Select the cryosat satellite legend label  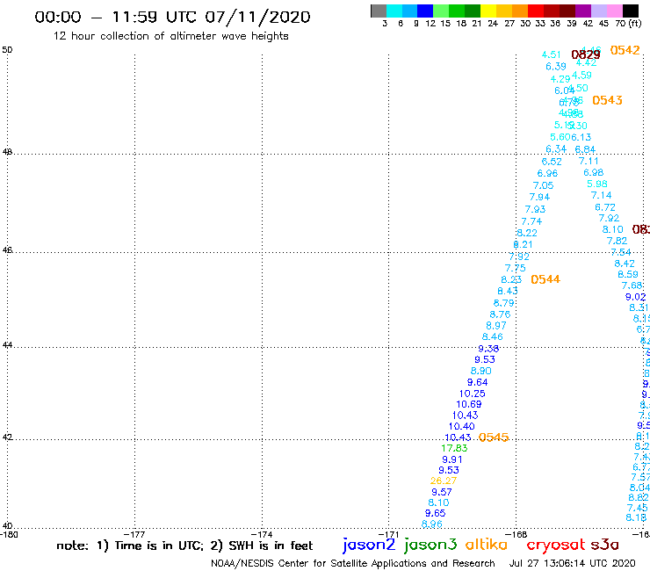(x=556, y=545)
